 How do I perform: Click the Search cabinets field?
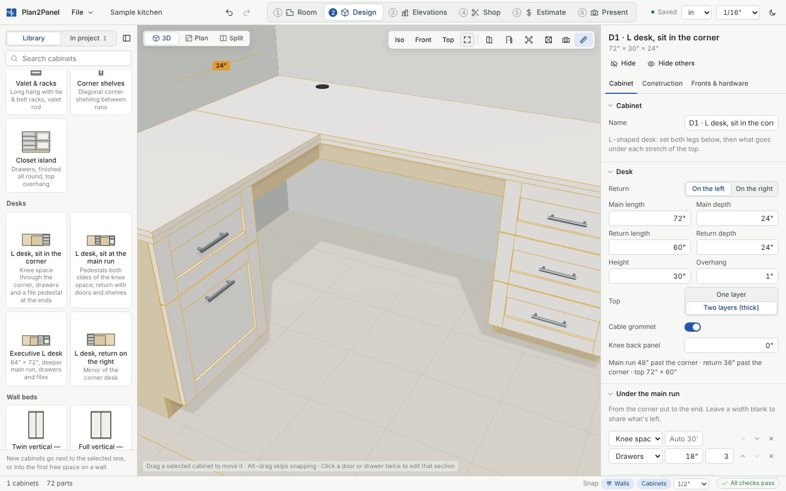[x=69, y=58]
